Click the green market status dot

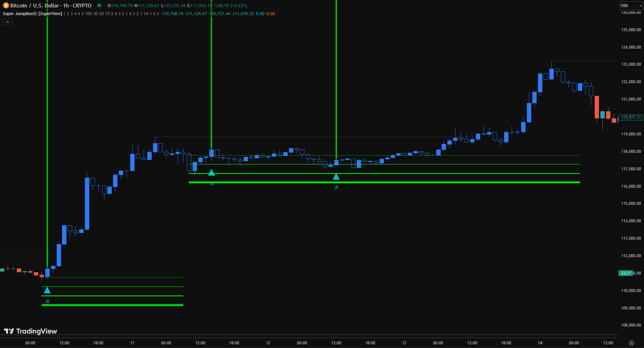coord(99,5)
